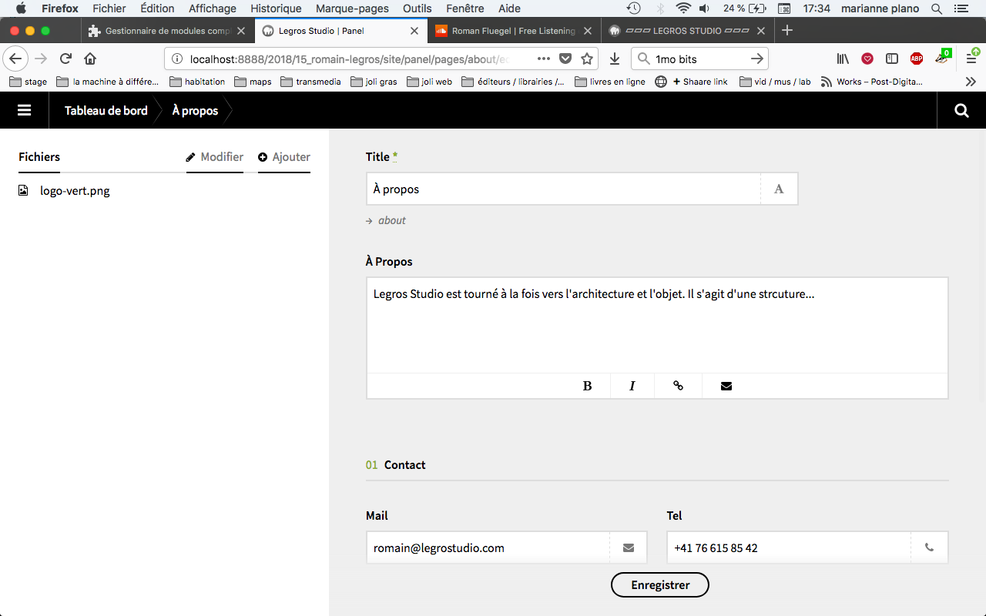Open the page actions three-dot menu
This screenshot has width=986, height=616.
(x=544, y=59)
